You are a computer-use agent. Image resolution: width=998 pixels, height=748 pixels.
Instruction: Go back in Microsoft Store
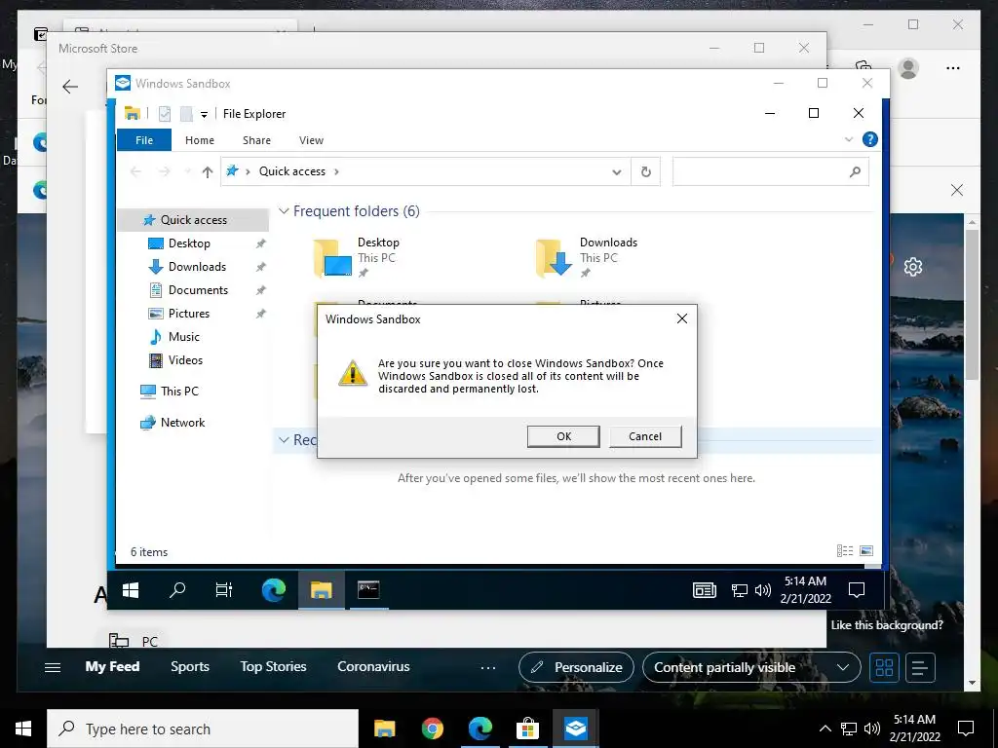click(x=70, y=87)
